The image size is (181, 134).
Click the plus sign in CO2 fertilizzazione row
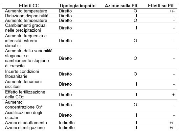173,94
